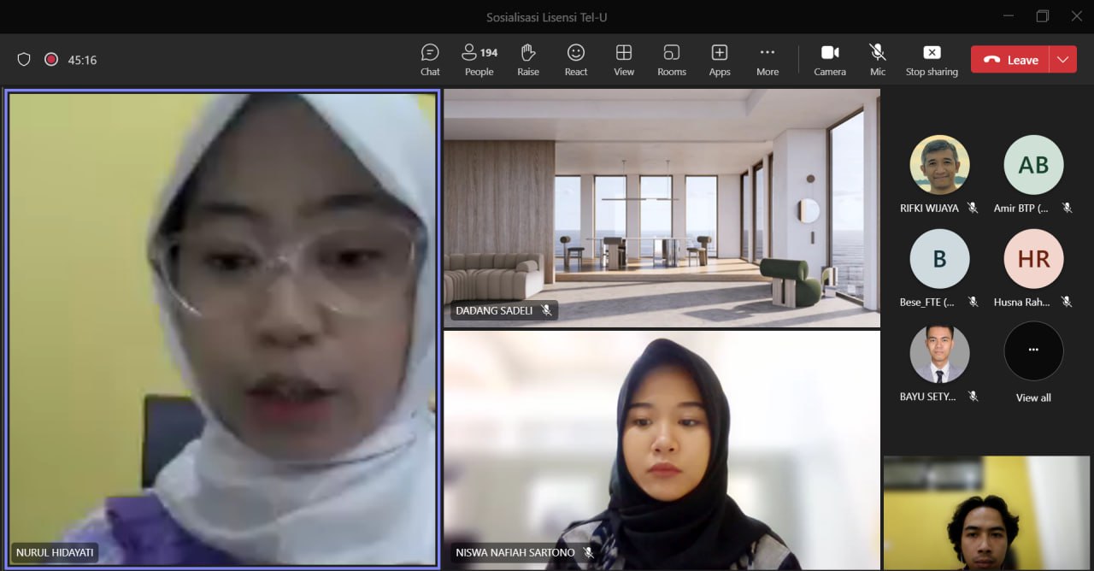This screenshot has height=571, width=1094.
Task: Click the NISWA NAFIAH SARTONO name label
Action: point(515,553)
